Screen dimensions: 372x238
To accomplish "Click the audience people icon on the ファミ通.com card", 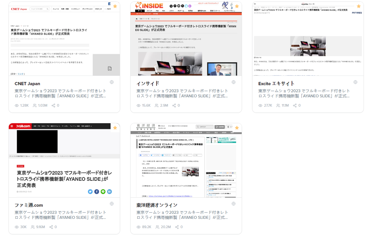I will (33, 227).
